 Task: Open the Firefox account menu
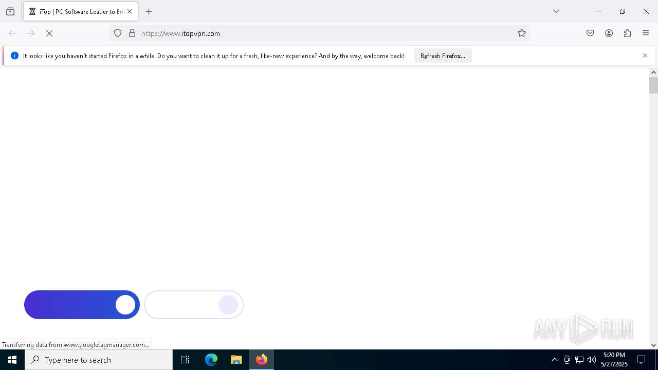pyautogui.click(x=609, y=33)
